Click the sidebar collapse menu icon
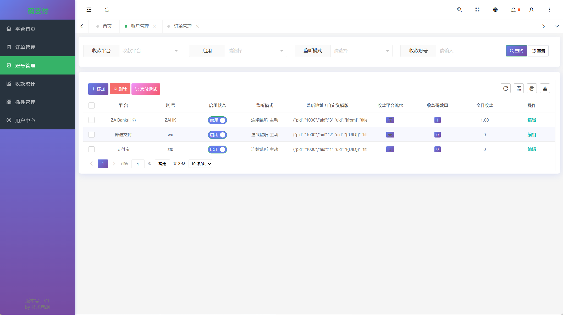This screenshot has height=315, width=563. tap(89, 10)
